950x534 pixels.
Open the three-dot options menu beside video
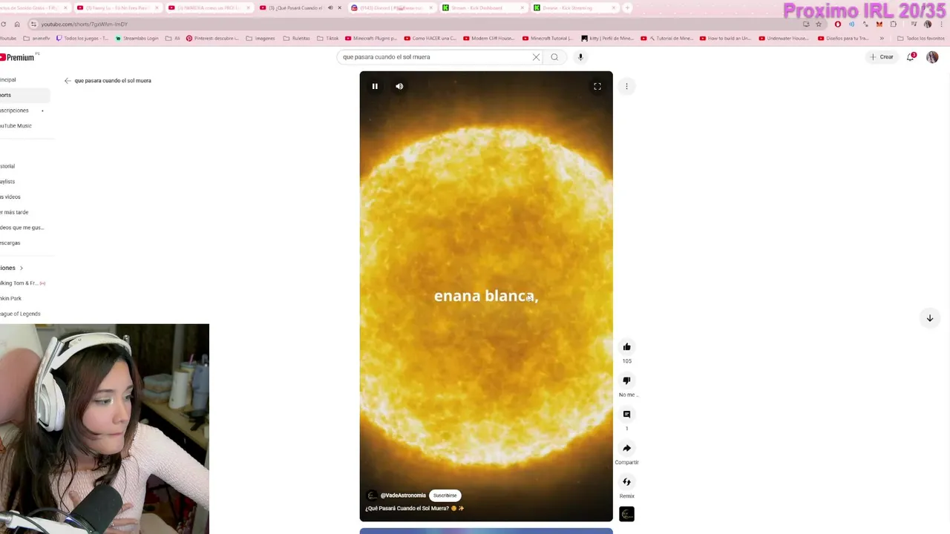click(626, 86)
